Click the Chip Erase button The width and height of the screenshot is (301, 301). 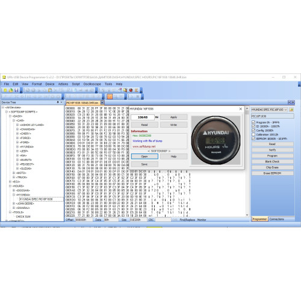(x=272, y=167)
